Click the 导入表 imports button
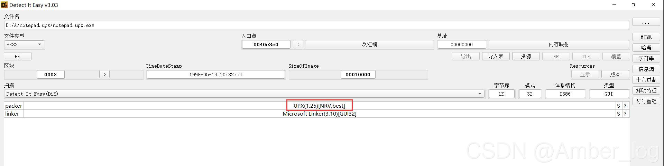 pos(496,56)
